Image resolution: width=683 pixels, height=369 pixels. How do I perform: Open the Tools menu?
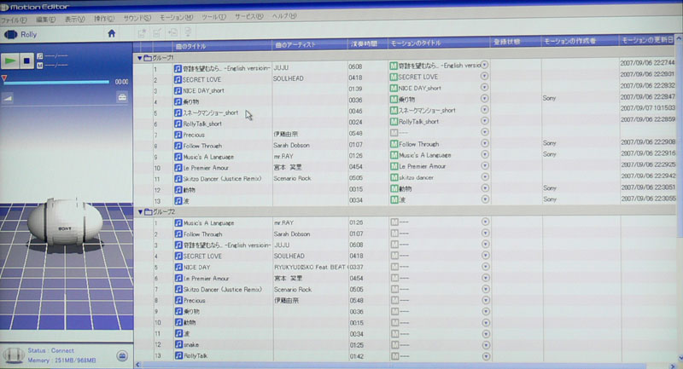click(x=214, y=17)
